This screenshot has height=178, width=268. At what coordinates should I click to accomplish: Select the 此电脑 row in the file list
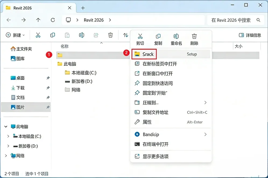tap(67, 64)
